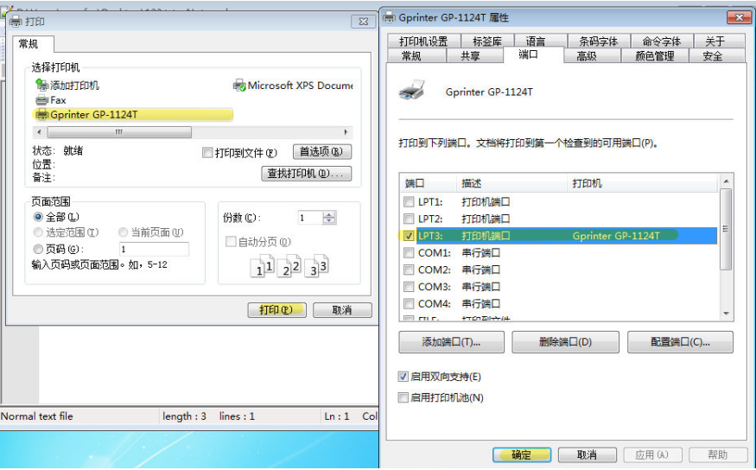Click the copies 份数 number field
The width and height of the screenshot is (756, 470).
310,218
